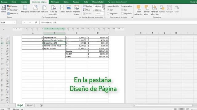This screenshot has width=197, height=110.
Task: Open the Colores theme colors dropdown
Action: tap(13, 6)
